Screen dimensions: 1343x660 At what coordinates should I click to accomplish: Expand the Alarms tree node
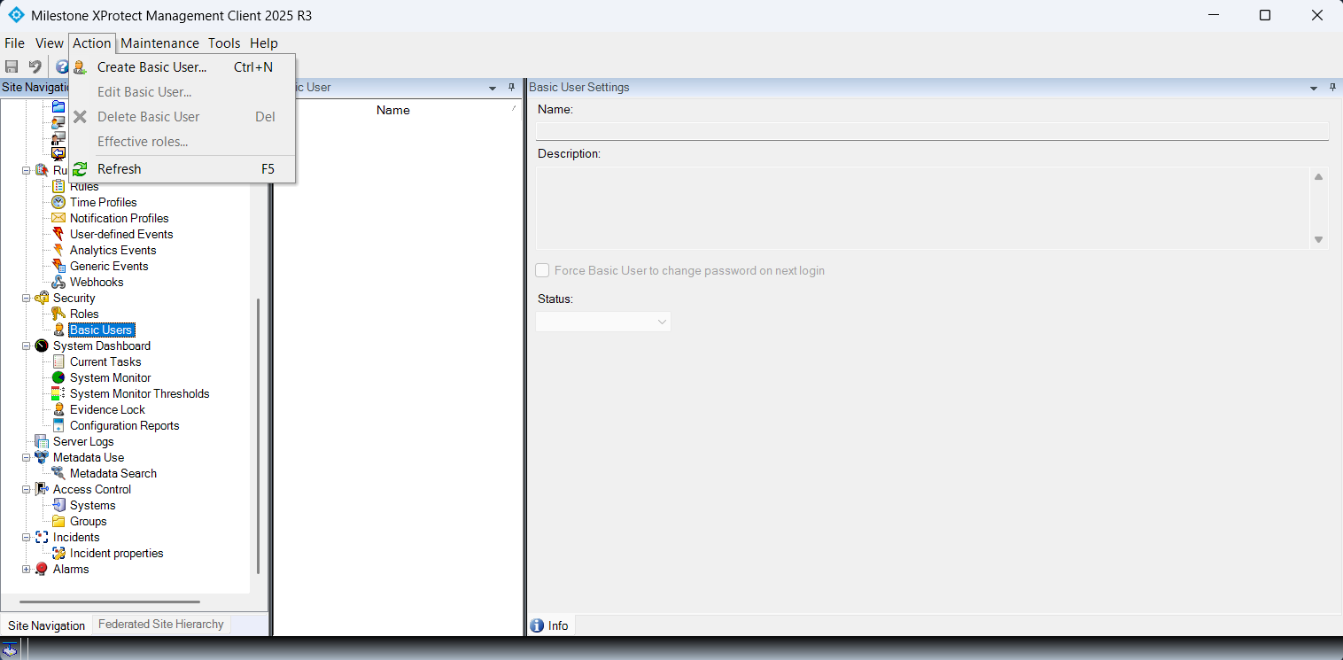click(27, 570)
